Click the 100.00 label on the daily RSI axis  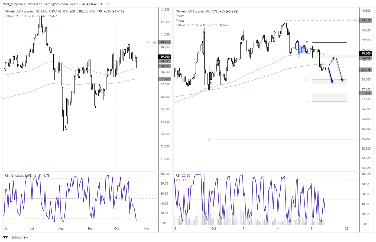[165, 174]
